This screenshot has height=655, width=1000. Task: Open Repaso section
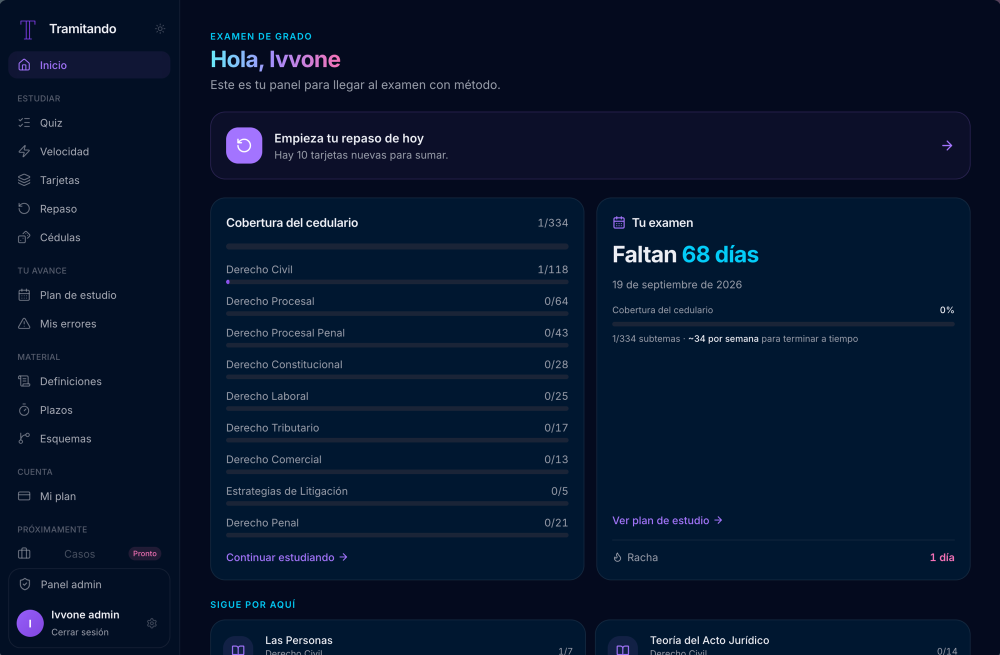click(89, 208)
